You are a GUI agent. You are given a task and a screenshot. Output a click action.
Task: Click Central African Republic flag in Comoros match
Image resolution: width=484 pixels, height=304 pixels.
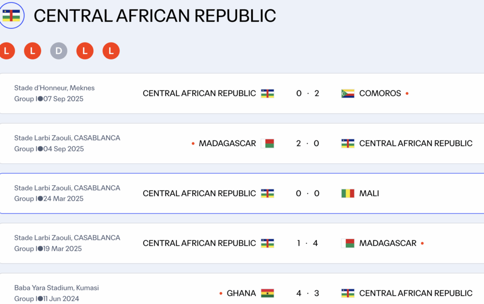coord(268,93)
